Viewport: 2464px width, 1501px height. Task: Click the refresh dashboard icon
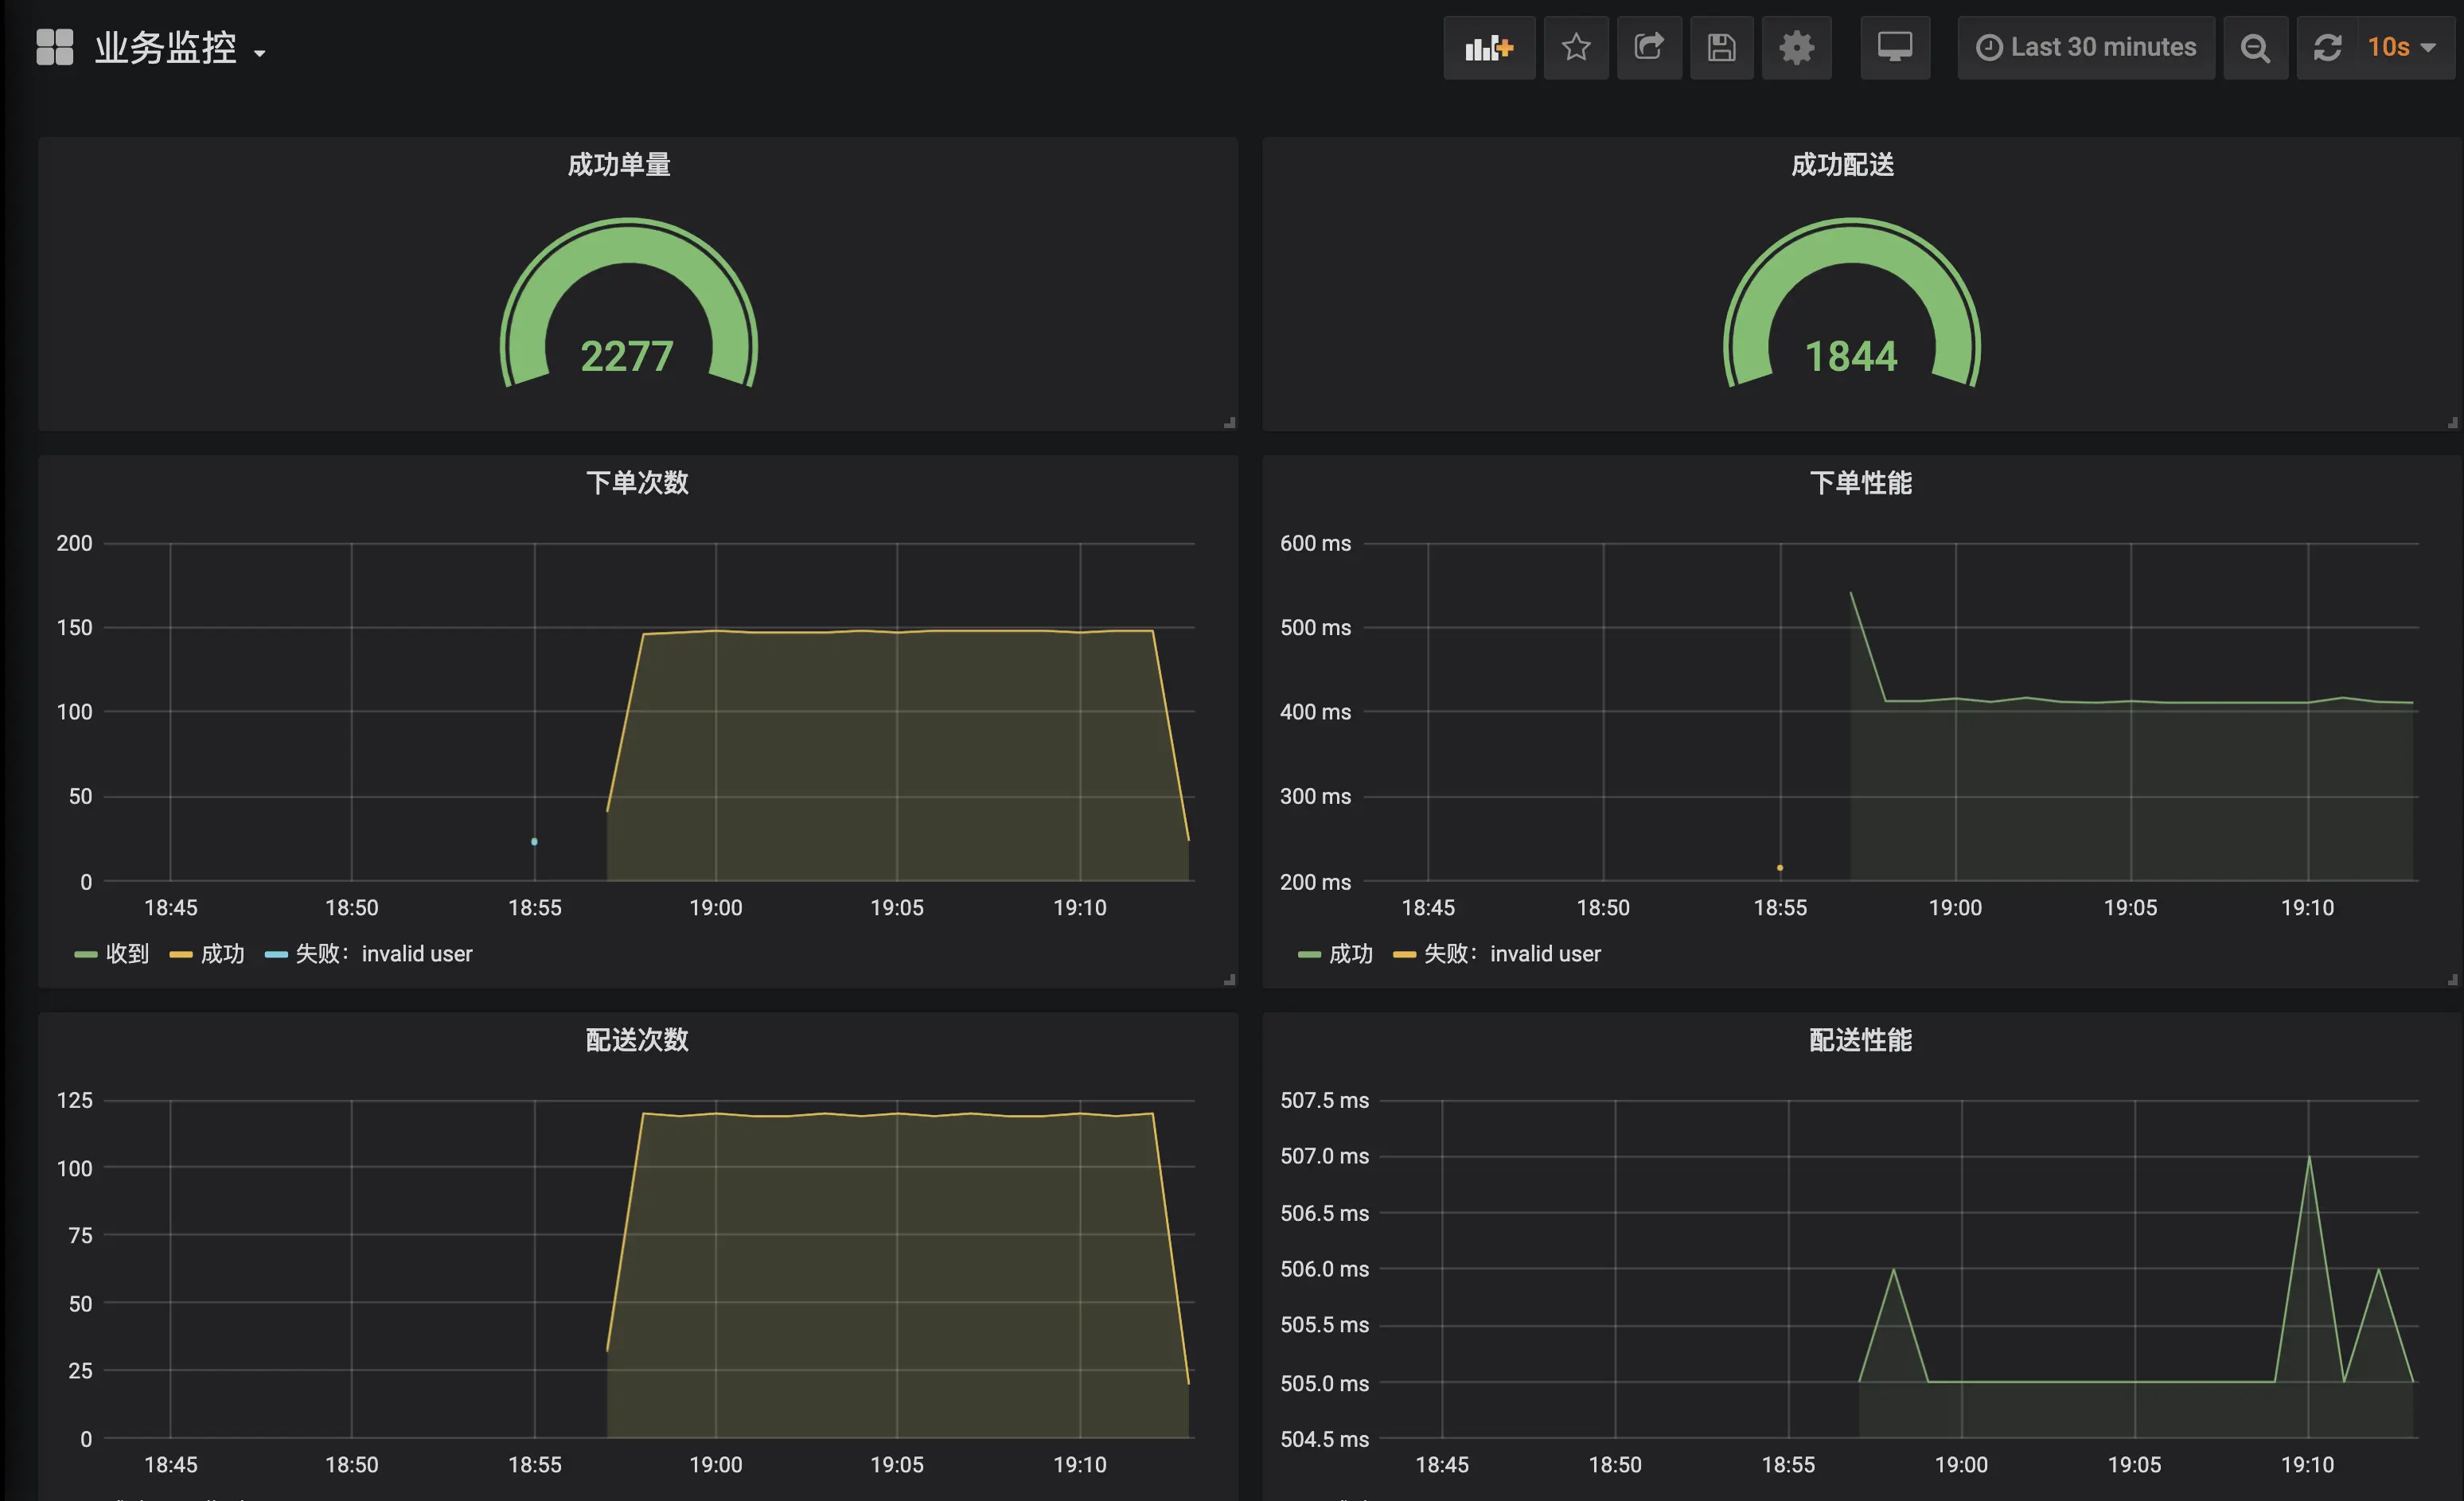point(2327,47)
